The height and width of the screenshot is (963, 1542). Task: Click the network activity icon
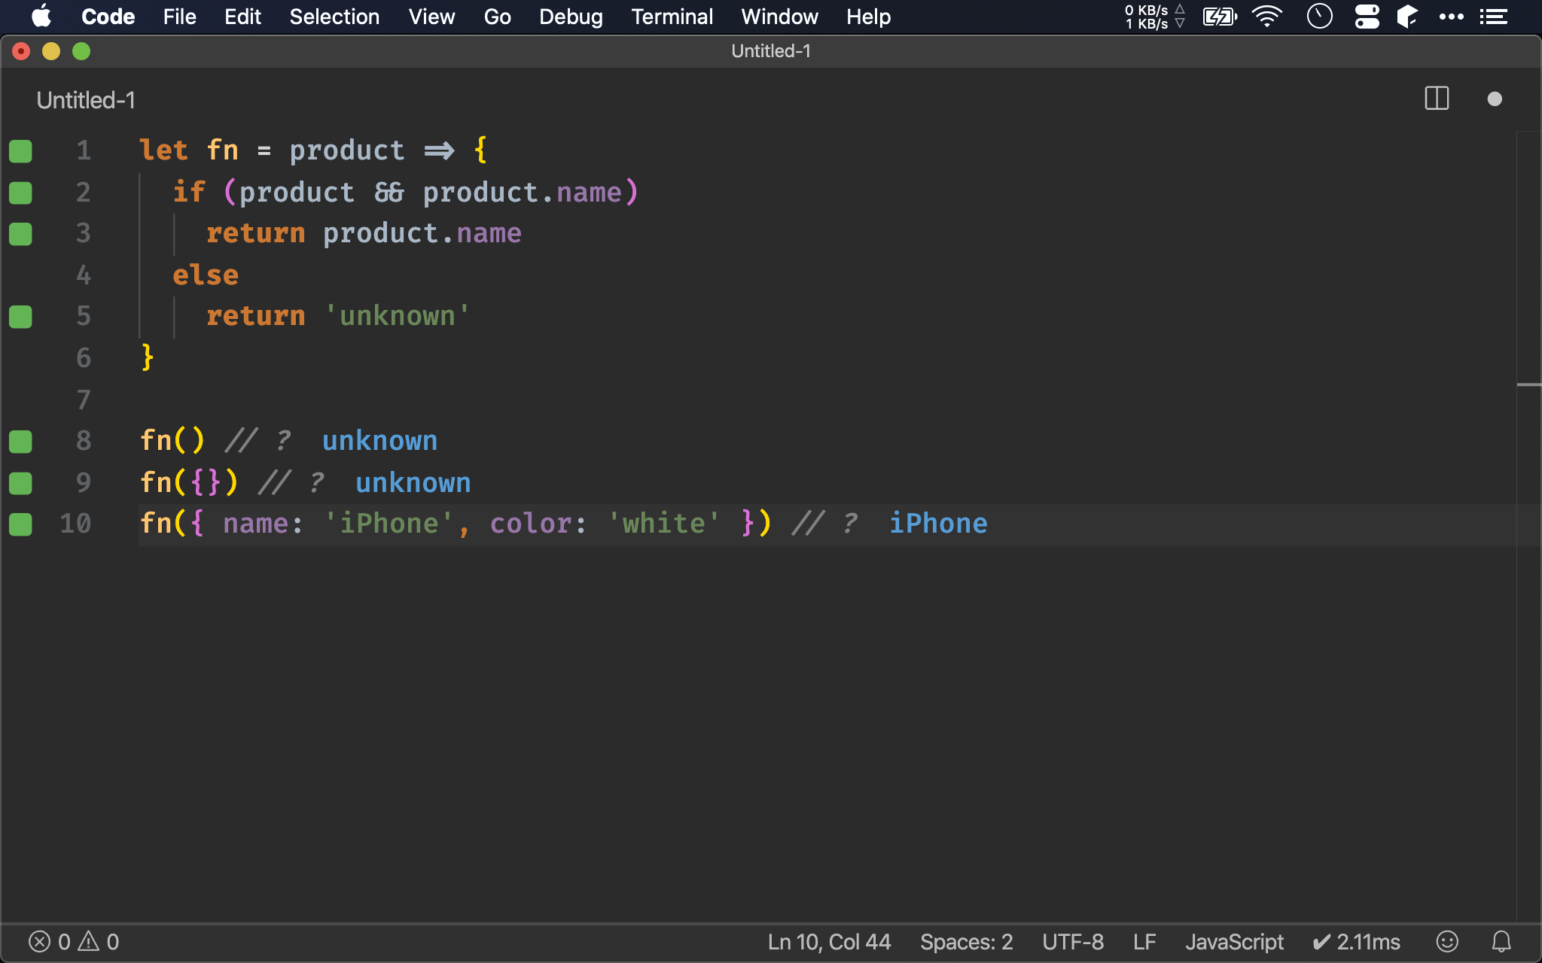coord(1150,16)
